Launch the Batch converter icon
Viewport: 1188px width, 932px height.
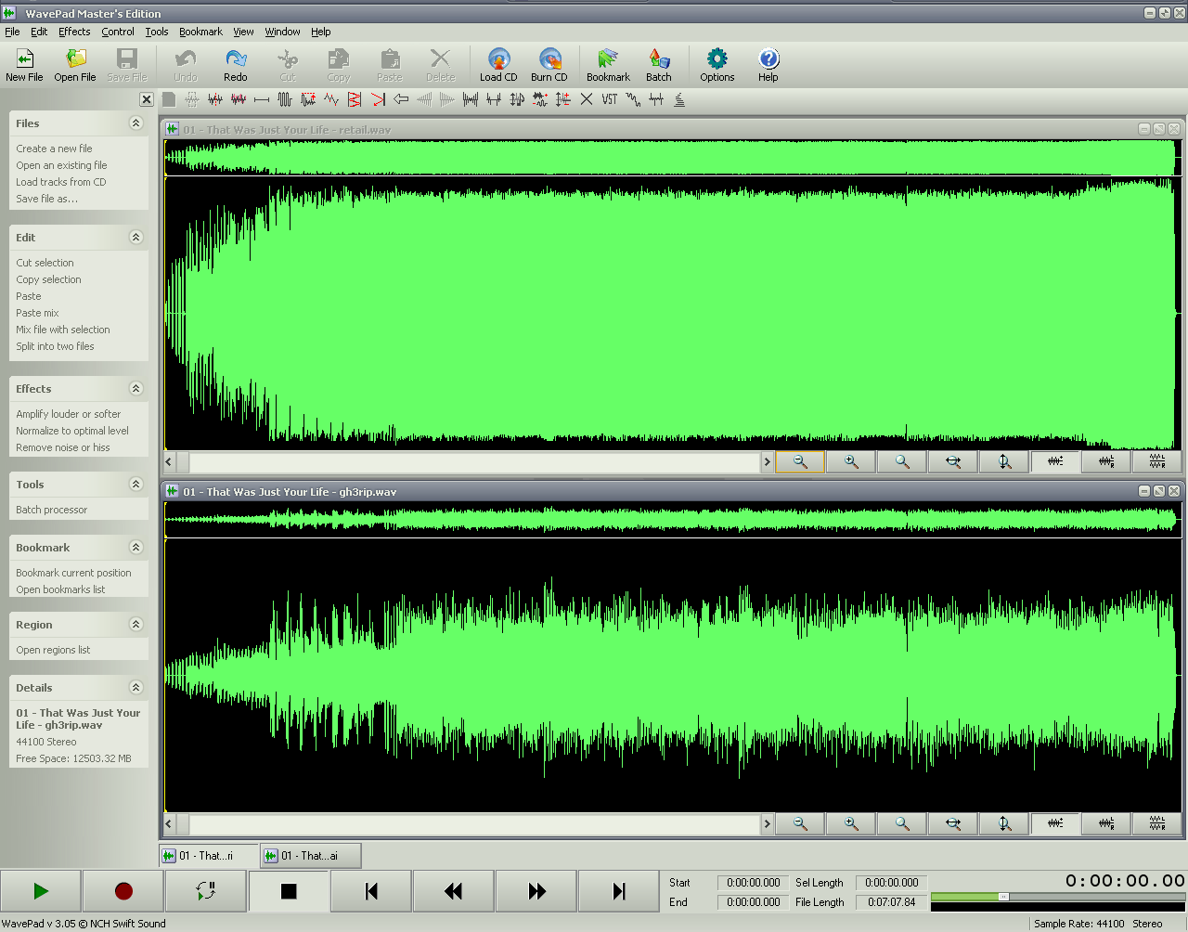(x=659, y=65)
